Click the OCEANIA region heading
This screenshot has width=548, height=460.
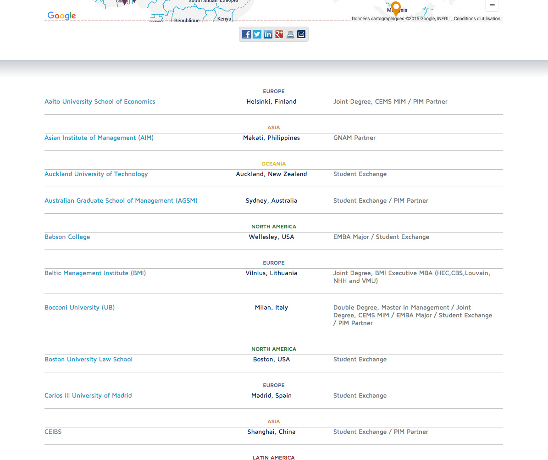(x=274, y=164)
